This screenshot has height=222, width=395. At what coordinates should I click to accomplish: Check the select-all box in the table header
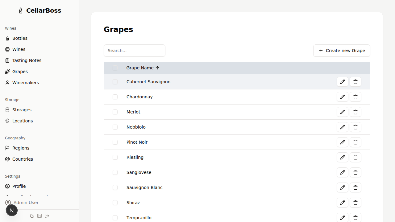pyautogui.click(x=115, y=68)
